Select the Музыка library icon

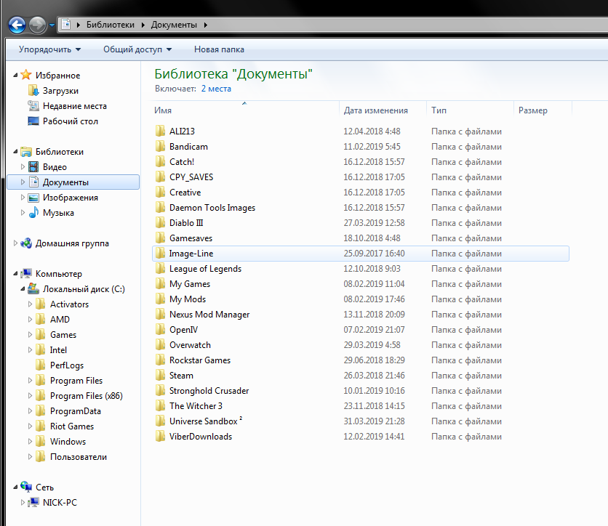[33, 213]
